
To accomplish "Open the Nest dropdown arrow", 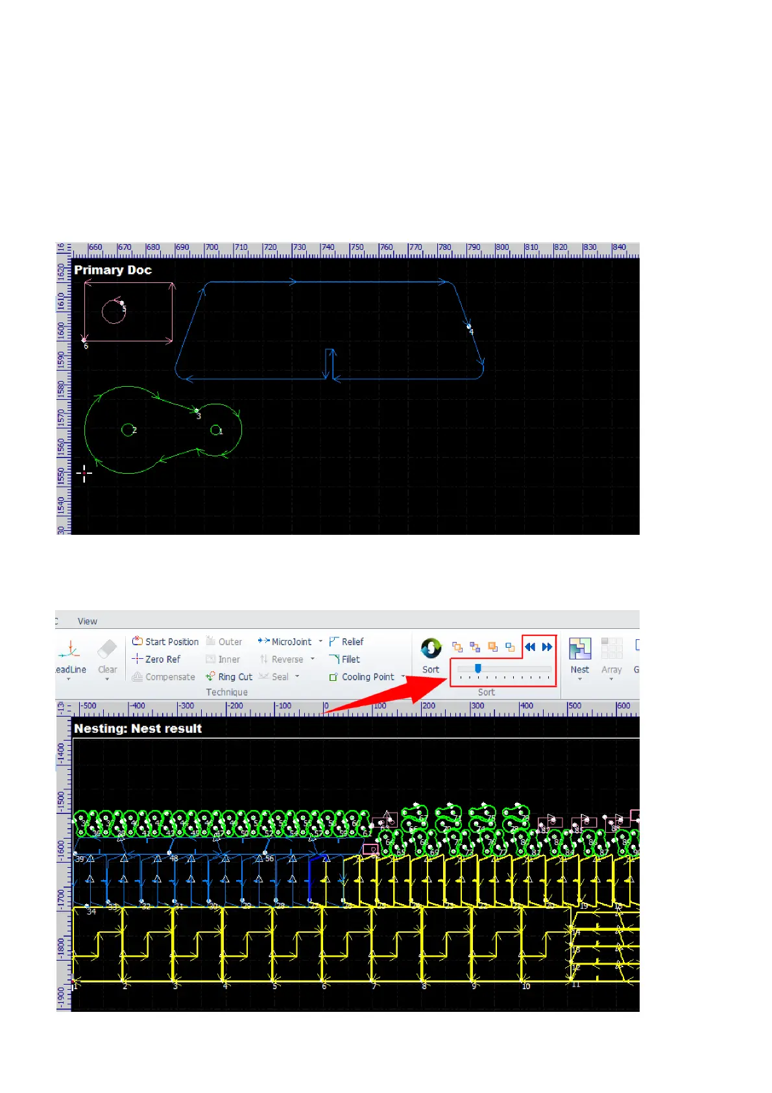I will [579, 680].
